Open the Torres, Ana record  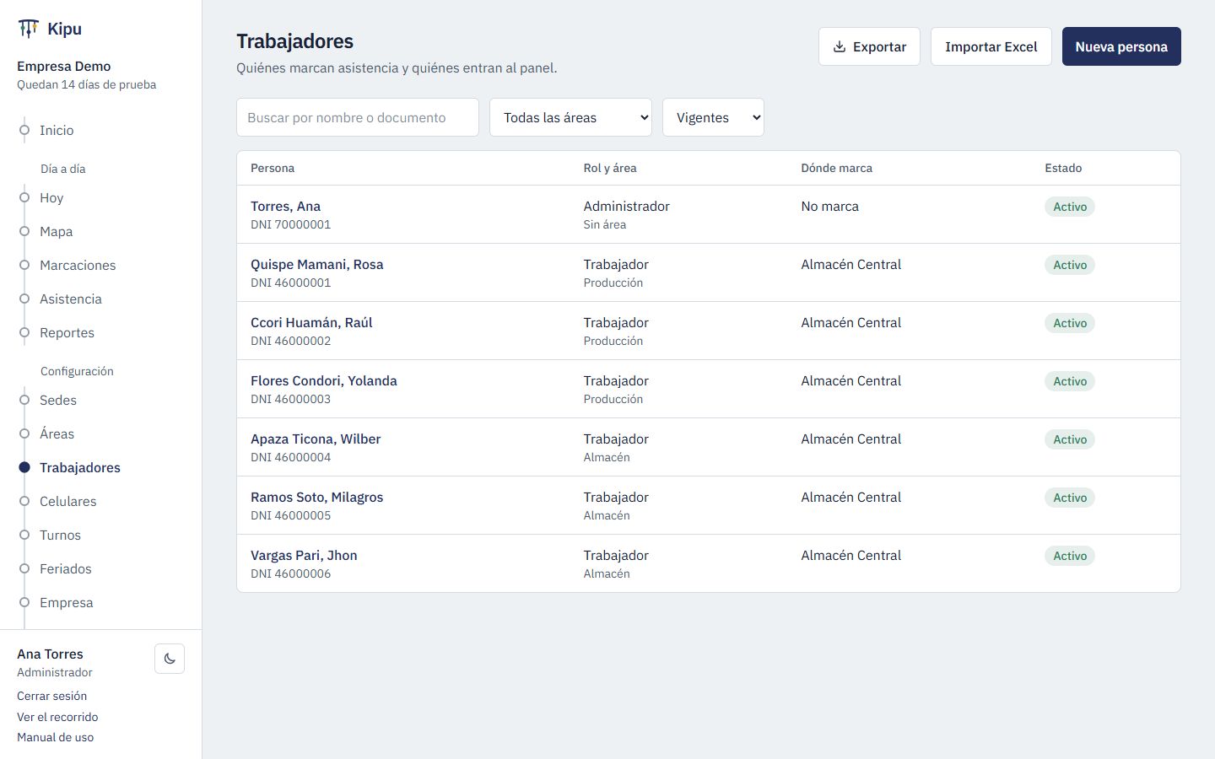pos(285,206)
